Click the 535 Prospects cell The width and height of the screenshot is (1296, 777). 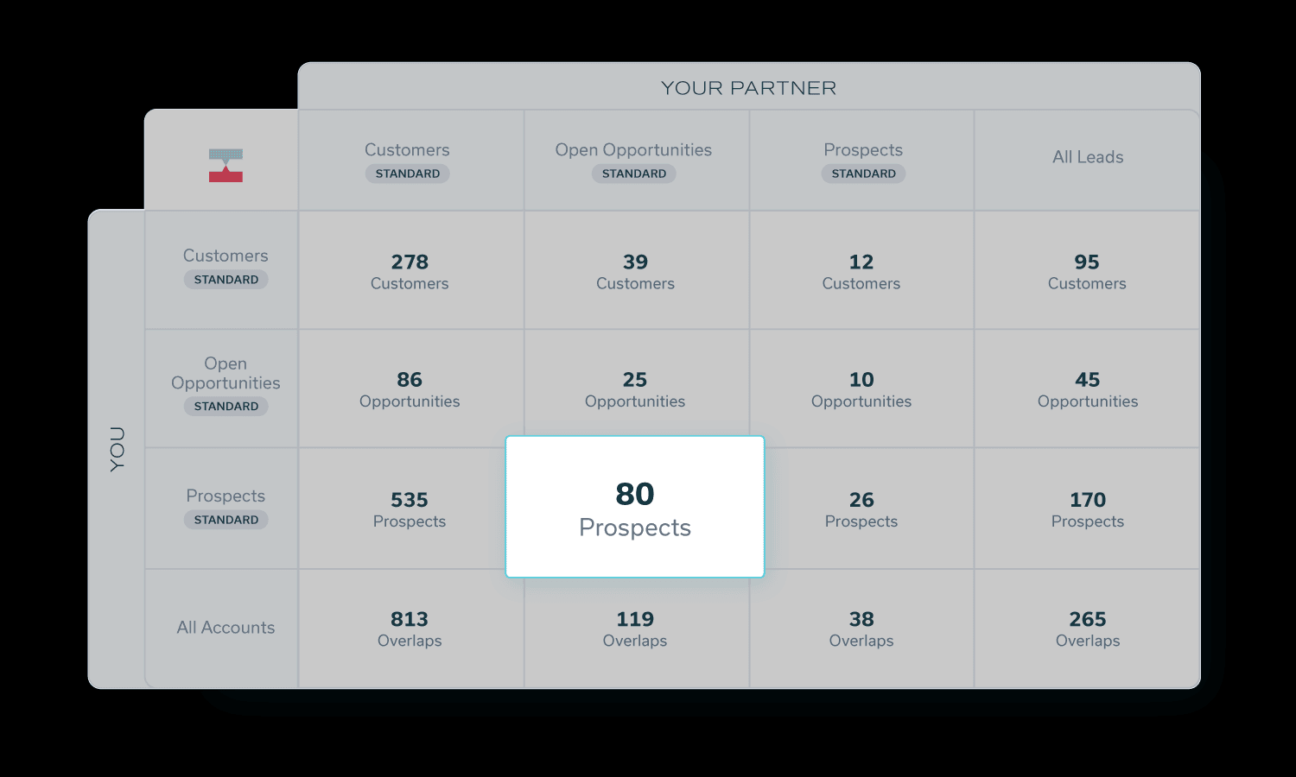click(x=410, y=509)
